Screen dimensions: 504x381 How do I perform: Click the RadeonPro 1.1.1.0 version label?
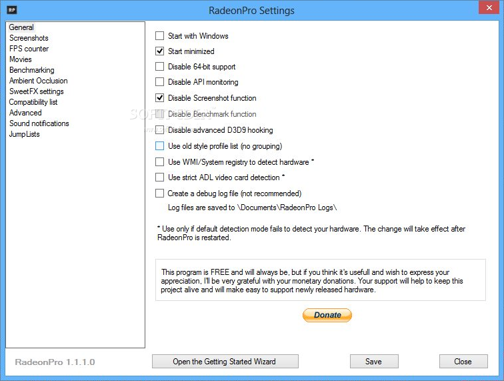(55, 362)
